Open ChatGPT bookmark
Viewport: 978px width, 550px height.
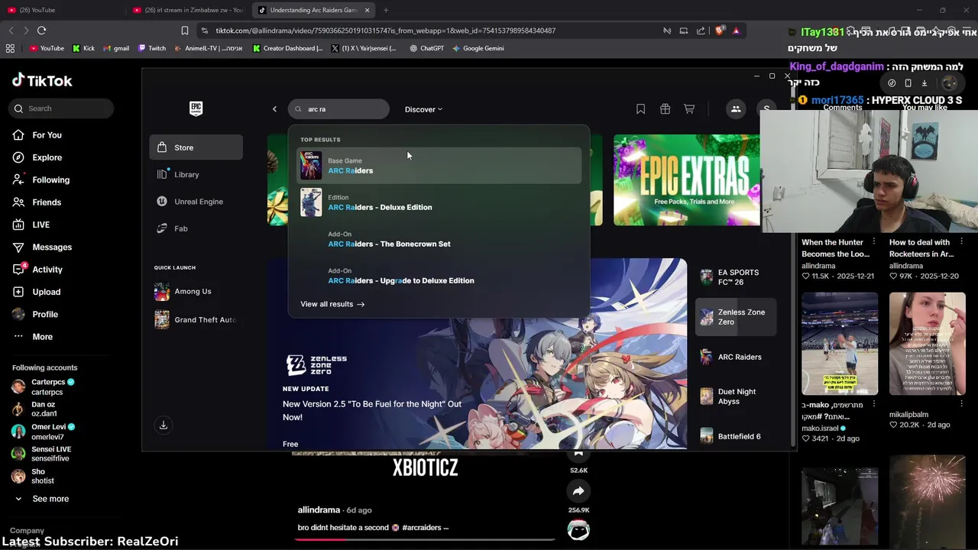(x=426, y=48)
